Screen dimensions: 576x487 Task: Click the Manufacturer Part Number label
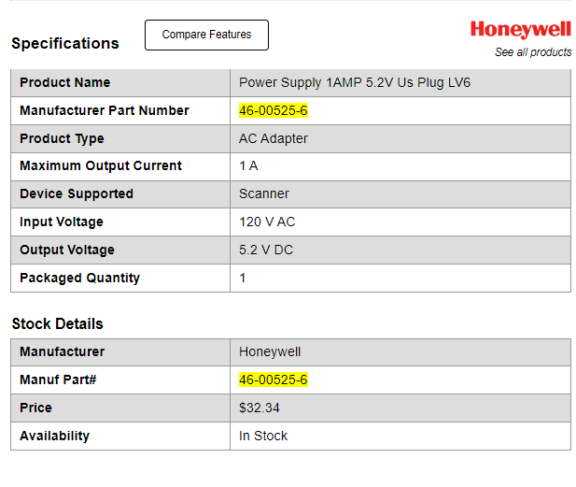[x=105, y=110]
